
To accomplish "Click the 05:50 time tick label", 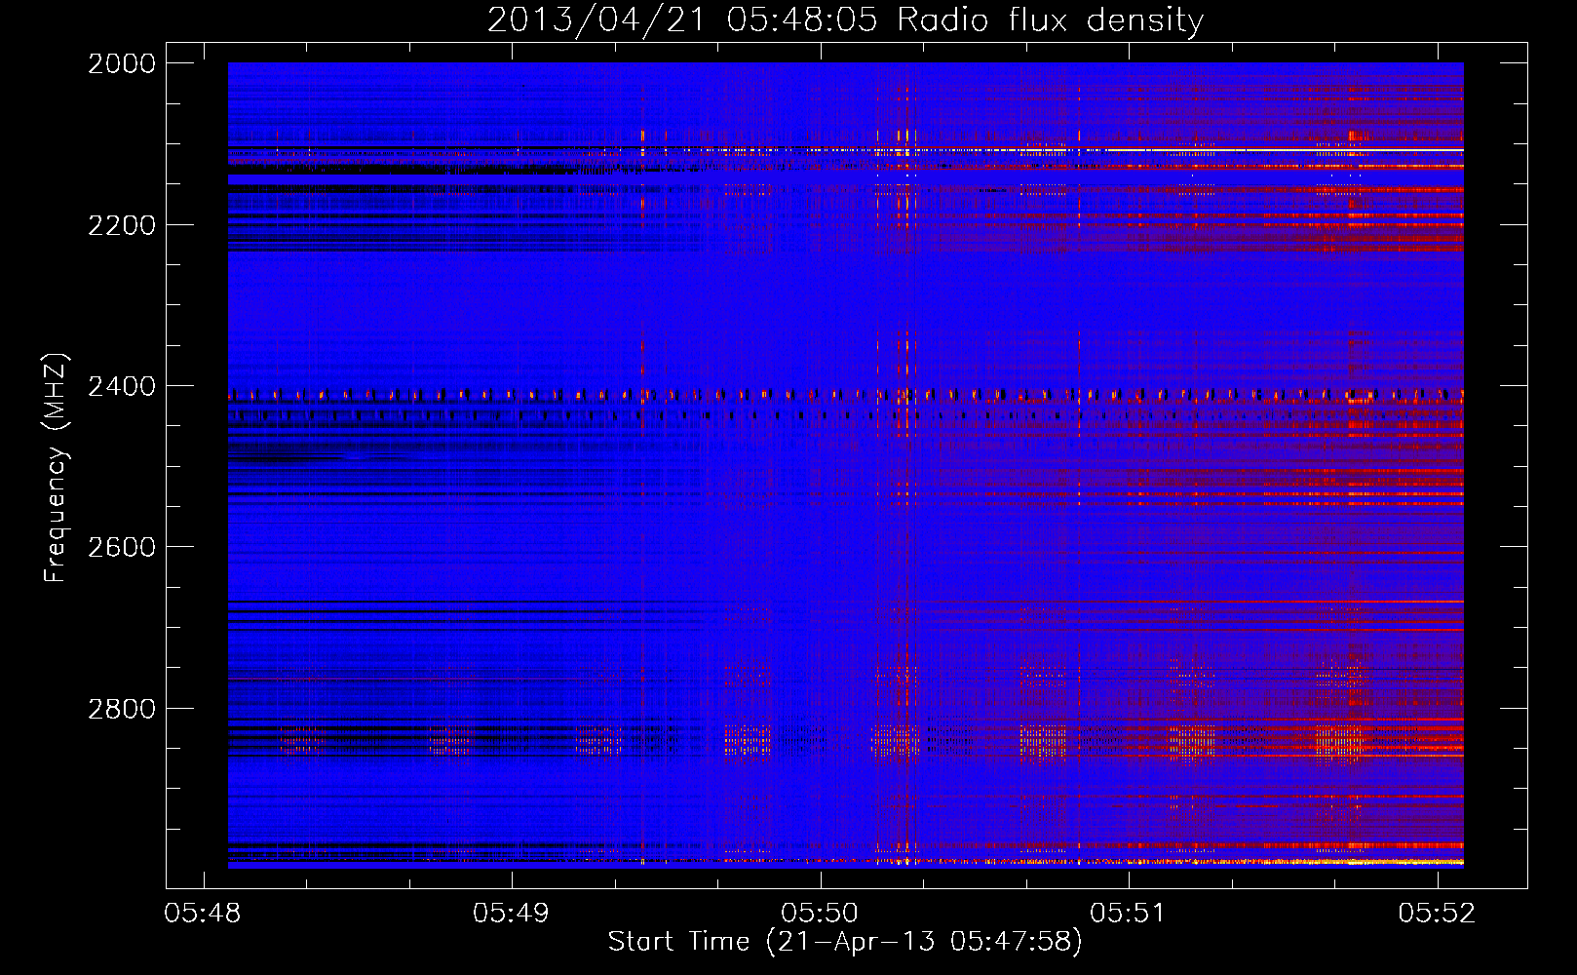I will (820, 913).
